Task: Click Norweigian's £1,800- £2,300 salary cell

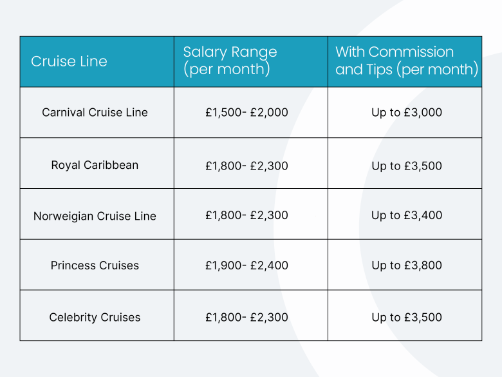Action: click(251, 214)
